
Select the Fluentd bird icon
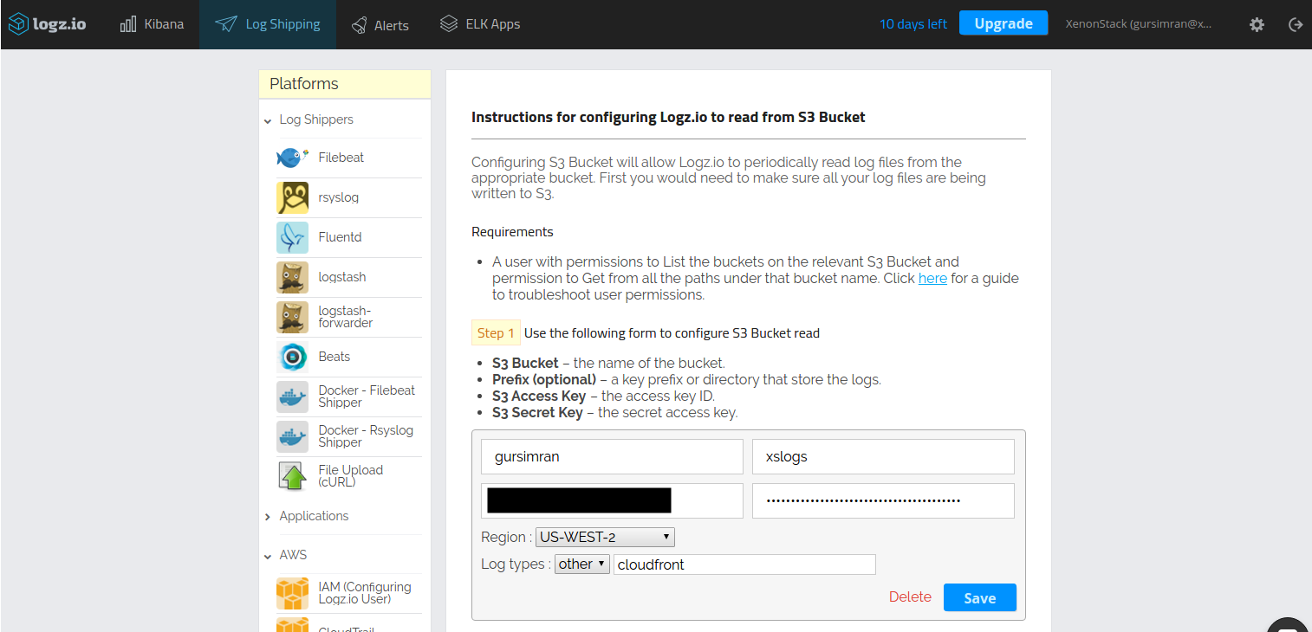[x=293, y=237]
